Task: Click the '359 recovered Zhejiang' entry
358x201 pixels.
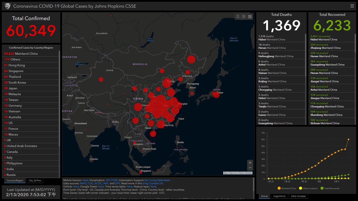Action: pos(332,46)
